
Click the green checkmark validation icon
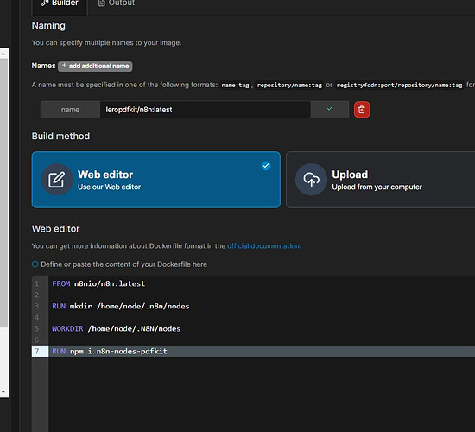coord(330,108)
